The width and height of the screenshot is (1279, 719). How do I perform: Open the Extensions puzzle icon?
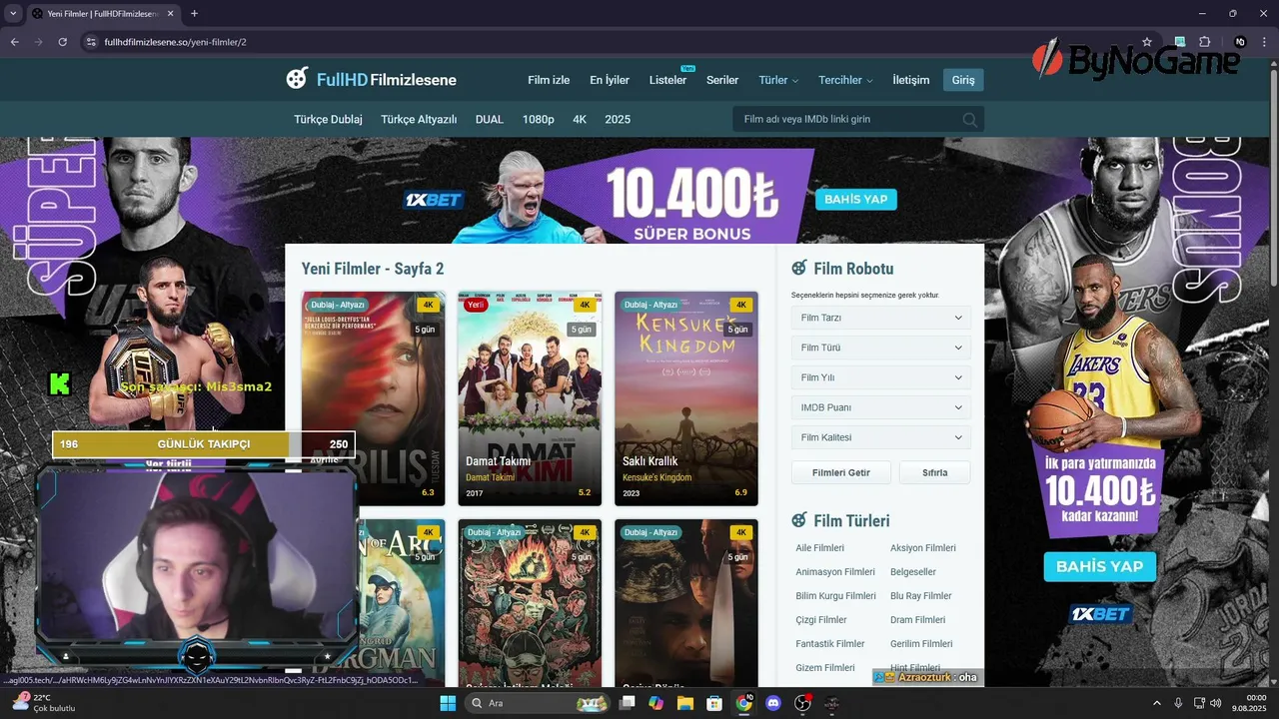[1204, 42]
